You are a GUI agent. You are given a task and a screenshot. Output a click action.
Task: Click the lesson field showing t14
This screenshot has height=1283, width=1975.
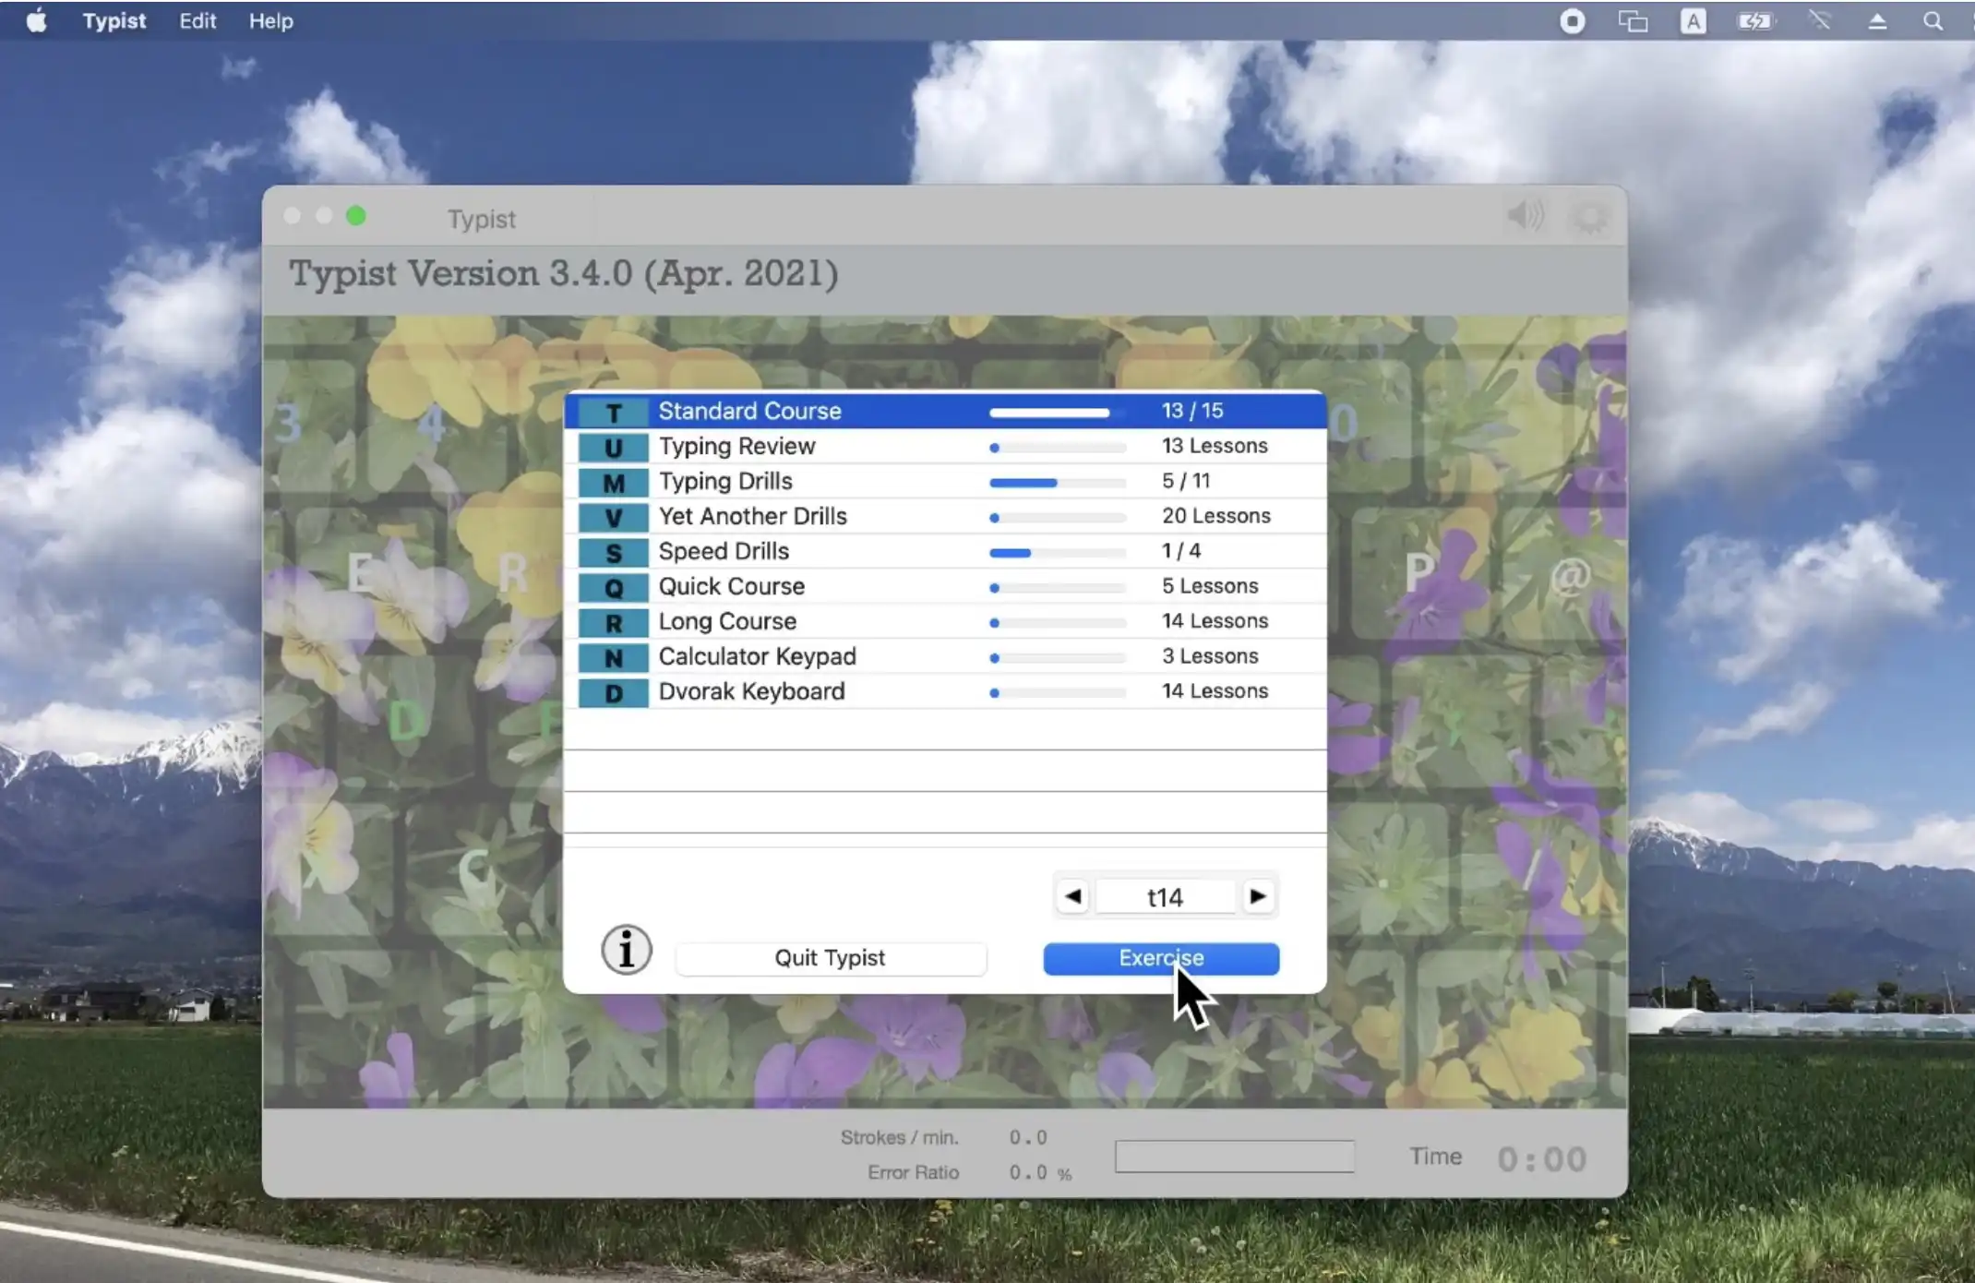pos(1165,897)
